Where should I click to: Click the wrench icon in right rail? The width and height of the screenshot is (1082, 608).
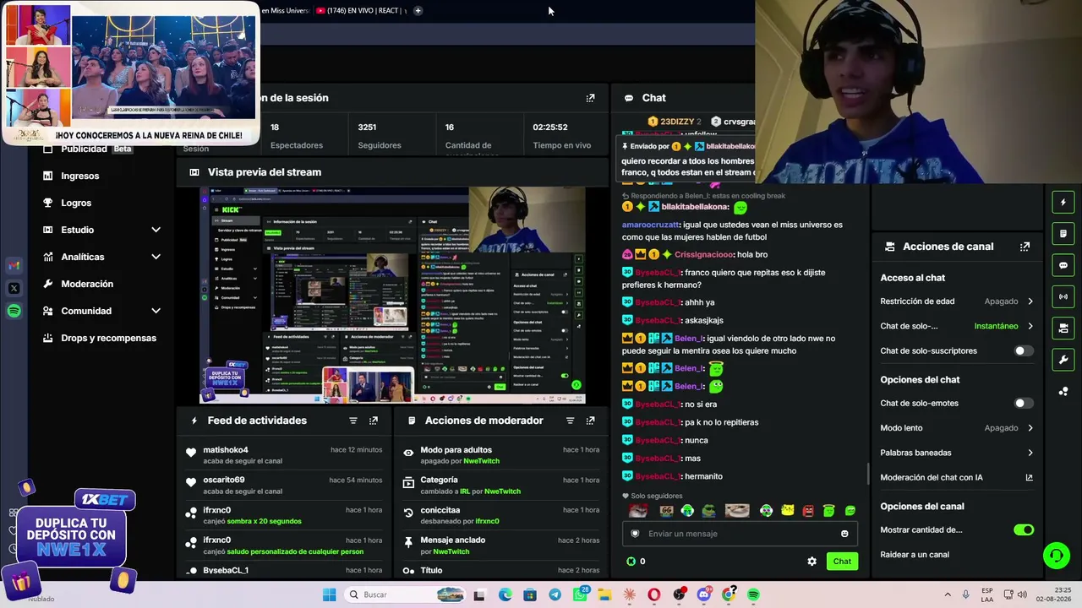(1063, 360)
